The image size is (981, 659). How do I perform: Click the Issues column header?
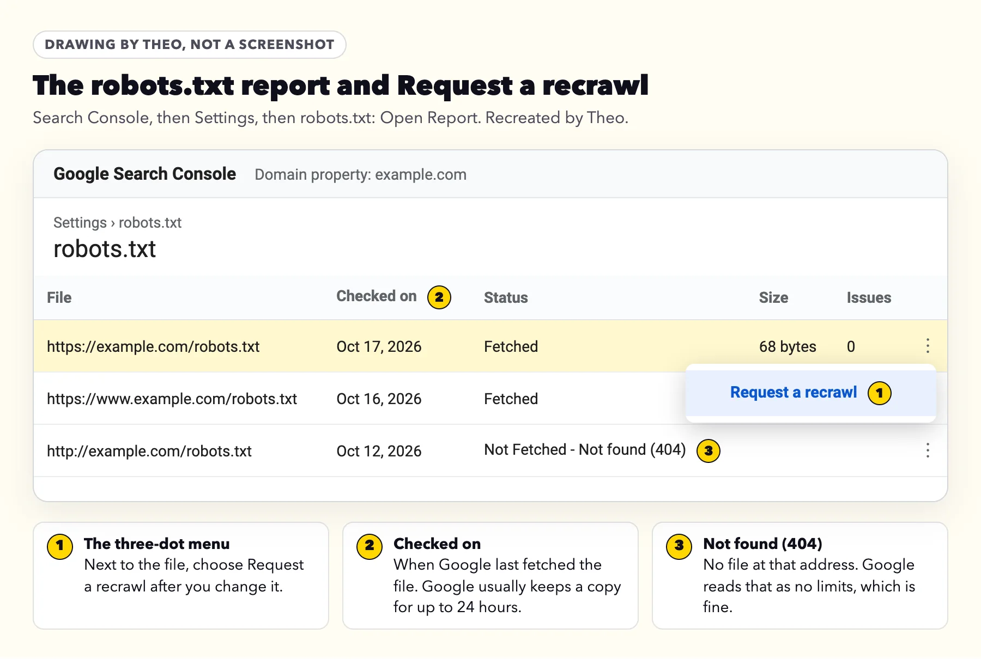pos(869,297)
